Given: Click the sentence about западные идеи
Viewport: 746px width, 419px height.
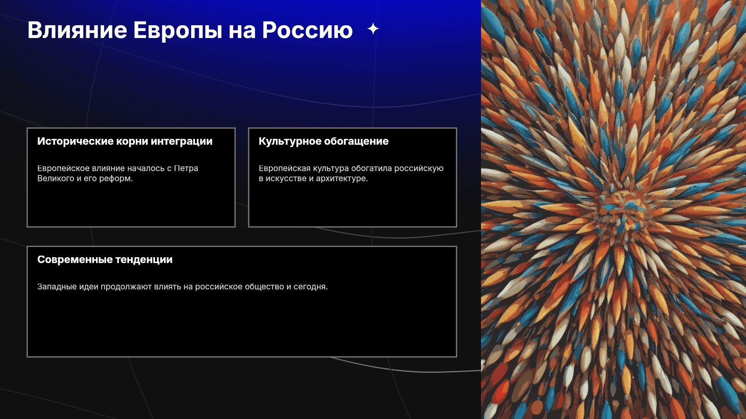Looking at the screenshot, I should point(183,287).
